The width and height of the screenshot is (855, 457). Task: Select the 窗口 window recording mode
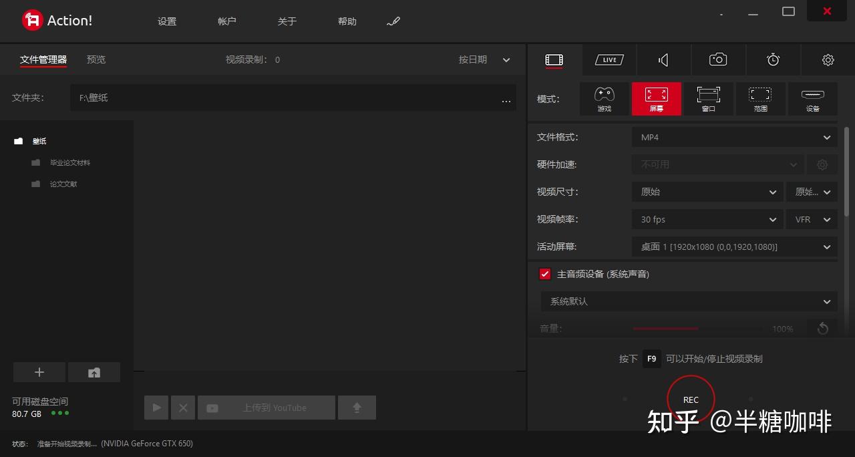[x=709, y=99]
